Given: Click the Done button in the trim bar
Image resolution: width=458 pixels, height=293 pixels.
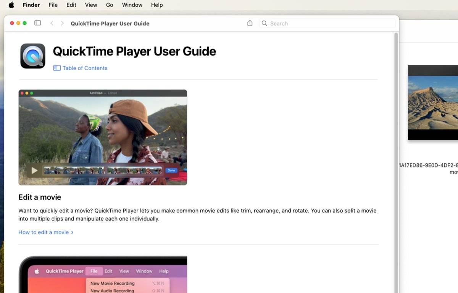Looking at the screenshot, I should click(x=171, y=171).
